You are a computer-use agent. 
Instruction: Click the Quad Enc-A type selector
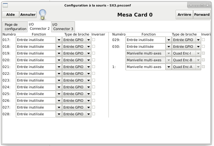pos(186,67)
